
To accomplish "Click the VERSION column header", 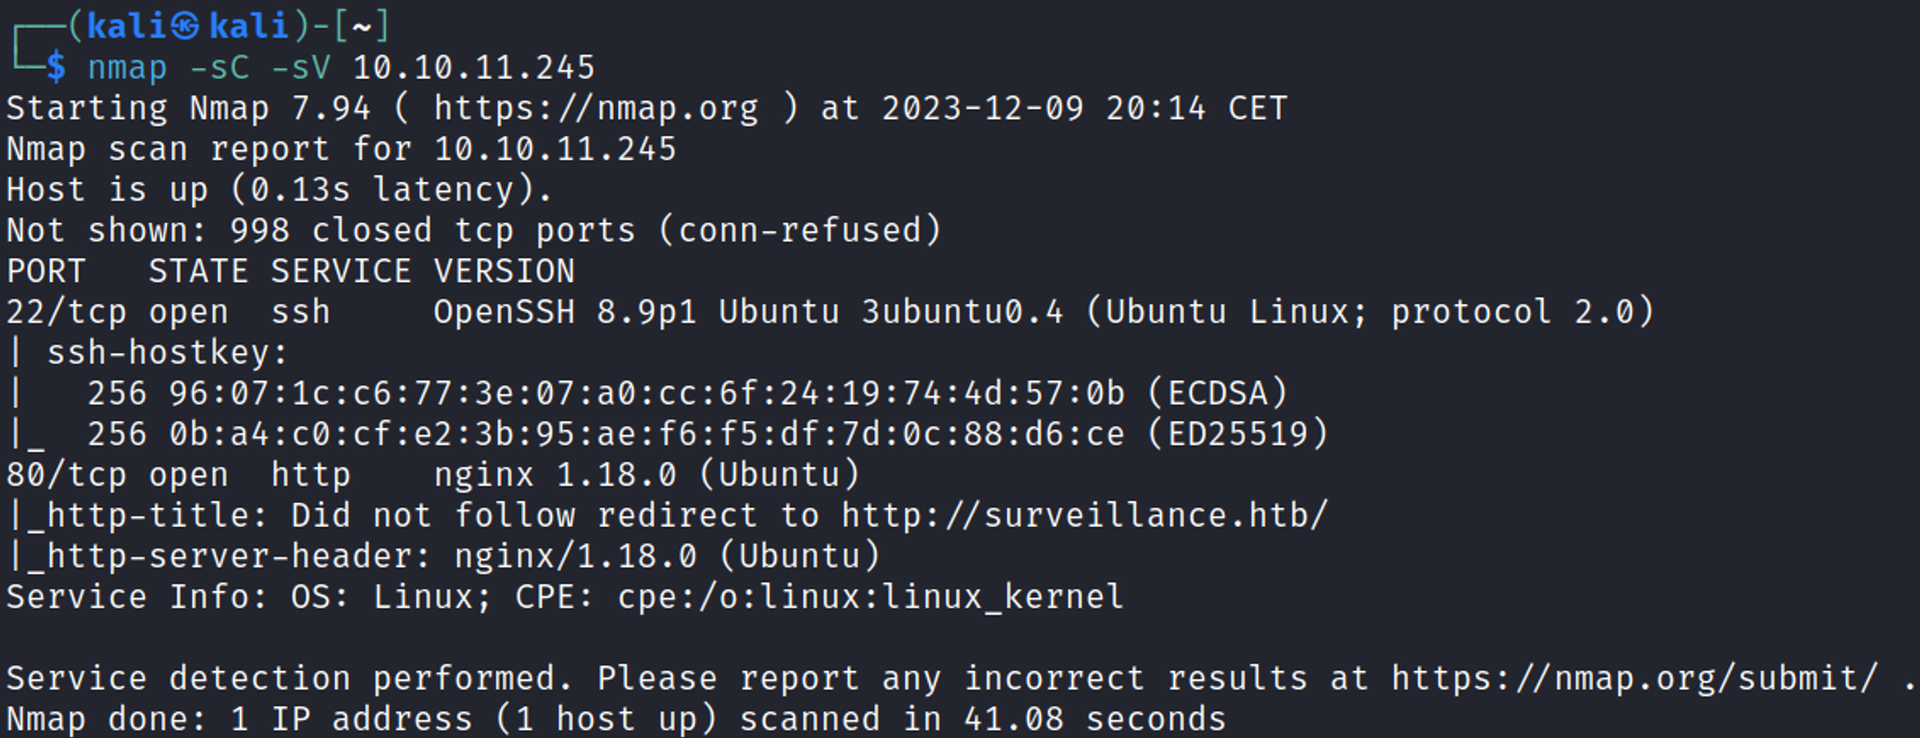I will 504,272.
